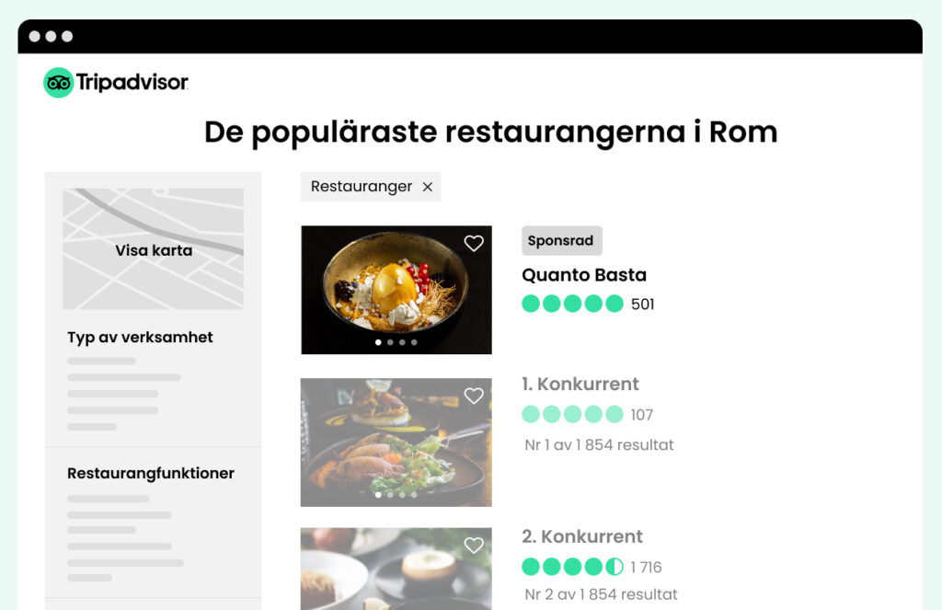Save 1. Konkurrent using its heart icon
This screenshot has width=942, height=610.
474,396
